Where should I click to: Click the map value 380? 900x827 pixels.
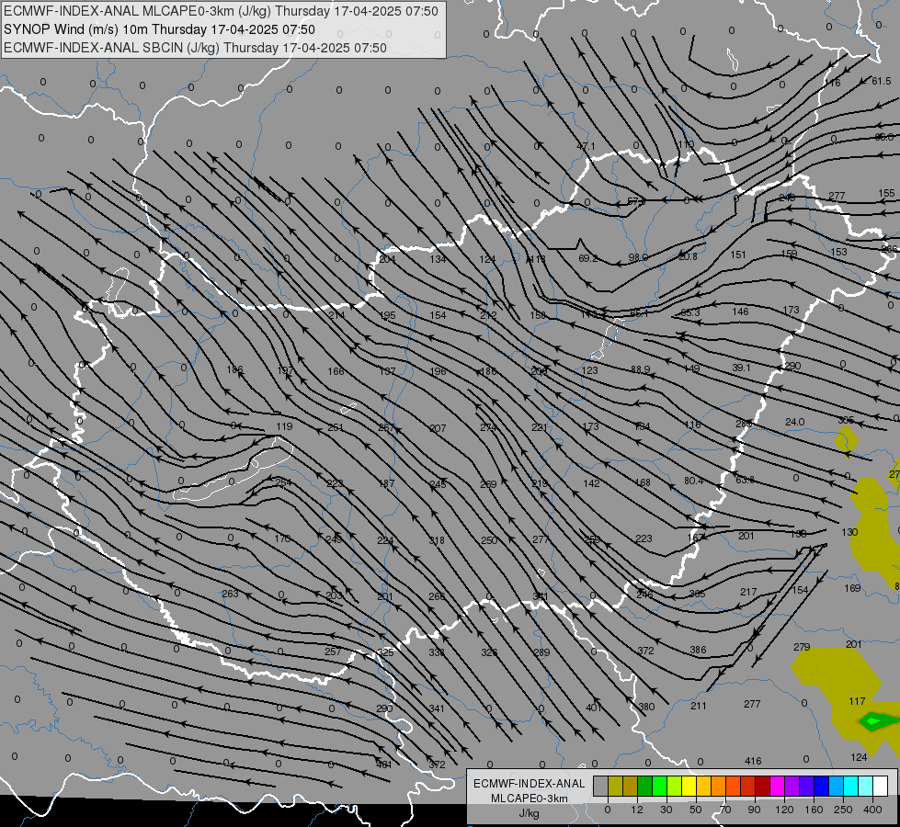pyautogui.click(x=646, y=707)
